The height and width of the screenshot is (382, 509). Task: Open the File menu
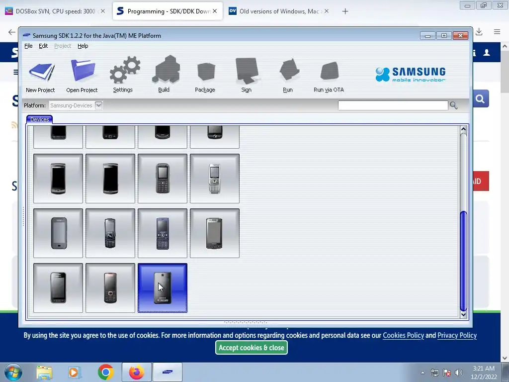tap(28, 46)
